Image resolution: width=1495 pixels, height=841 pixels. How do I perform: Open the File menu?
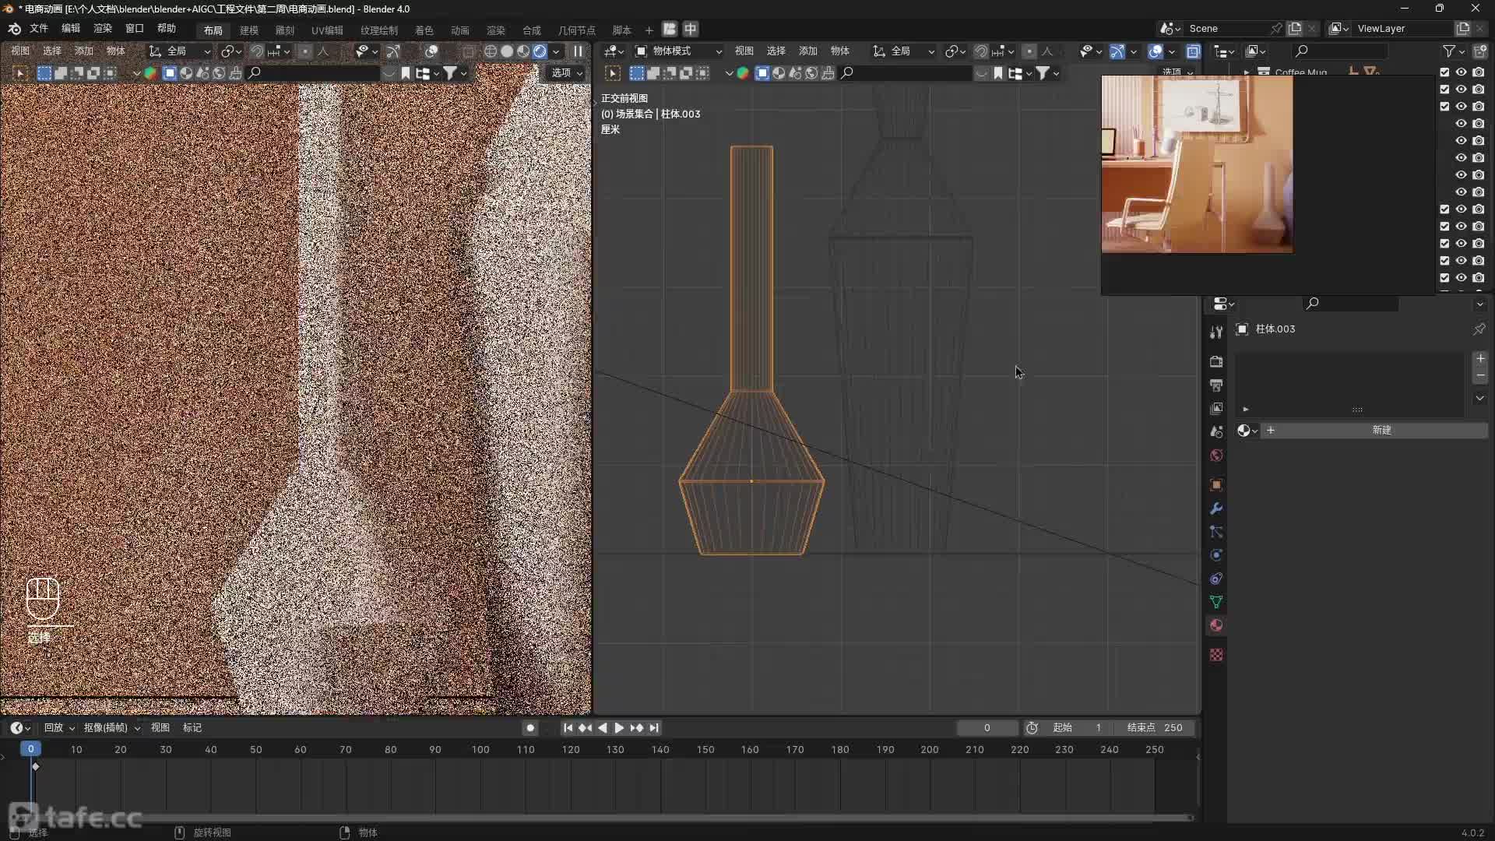click(x=39, y=29)
